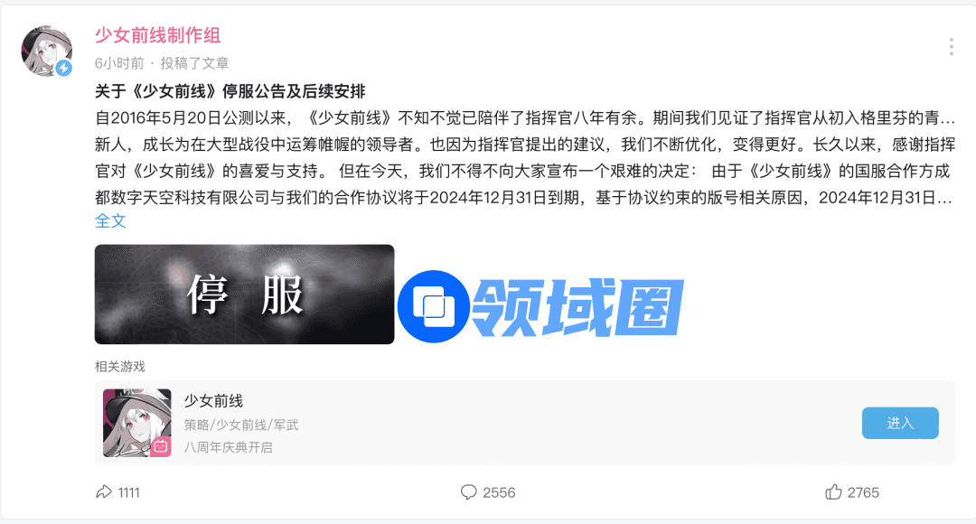Image resolution: width=976 pixels, height=524 pixels.
Task: Expand the article with 全文 link
Action: click(110, 220)
